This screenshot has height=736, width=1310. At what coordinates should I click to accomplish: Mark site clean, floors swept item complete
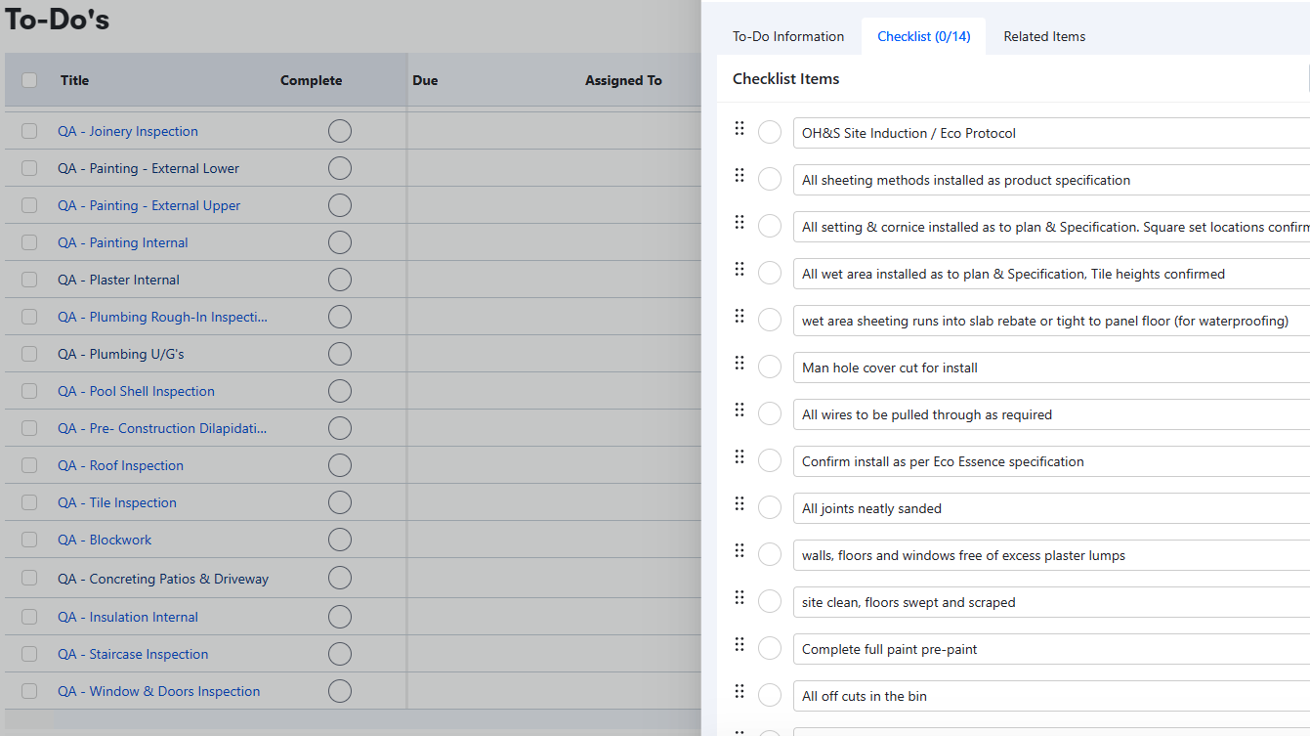point(770,601)
